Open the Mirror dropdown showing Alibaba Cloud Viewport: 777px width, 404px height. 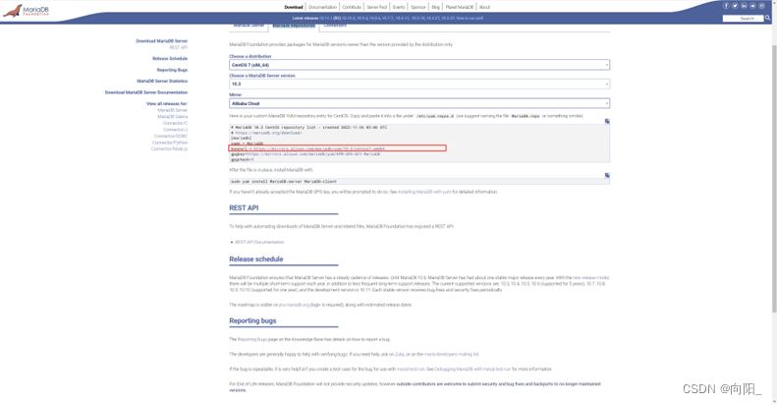tap(419, 103)
